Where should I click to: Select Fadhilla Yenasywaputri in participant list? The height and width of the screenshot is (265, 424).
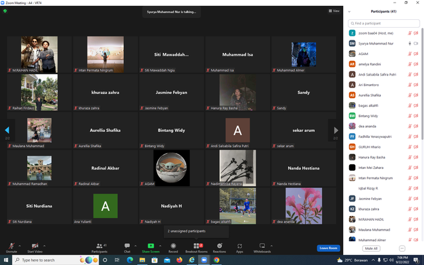[x=384, y=136]
